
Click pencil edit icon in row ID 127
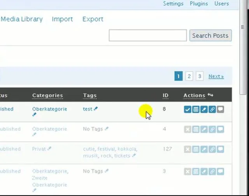[204, 149]
